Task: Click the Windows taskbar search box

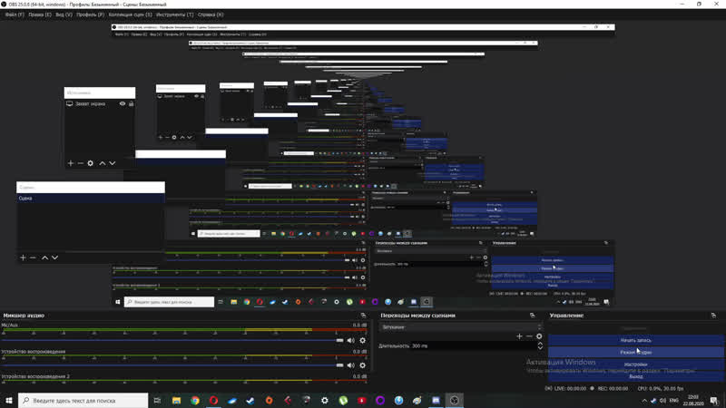Action: (83, 401)
